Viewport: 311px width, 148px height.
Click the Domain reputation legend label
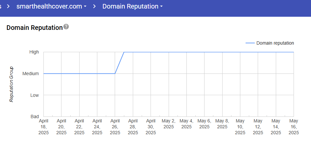[x=275, y=43]
